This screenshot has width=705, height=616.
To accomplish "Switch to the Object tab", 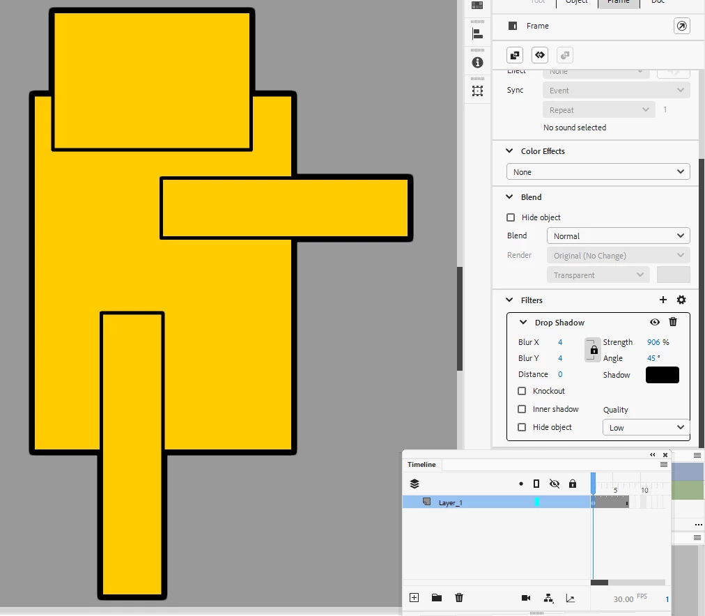I will (x=576, y=2).
